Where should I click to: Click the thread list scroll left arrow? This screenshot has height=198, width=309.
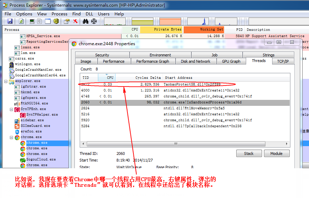(83, 144)
